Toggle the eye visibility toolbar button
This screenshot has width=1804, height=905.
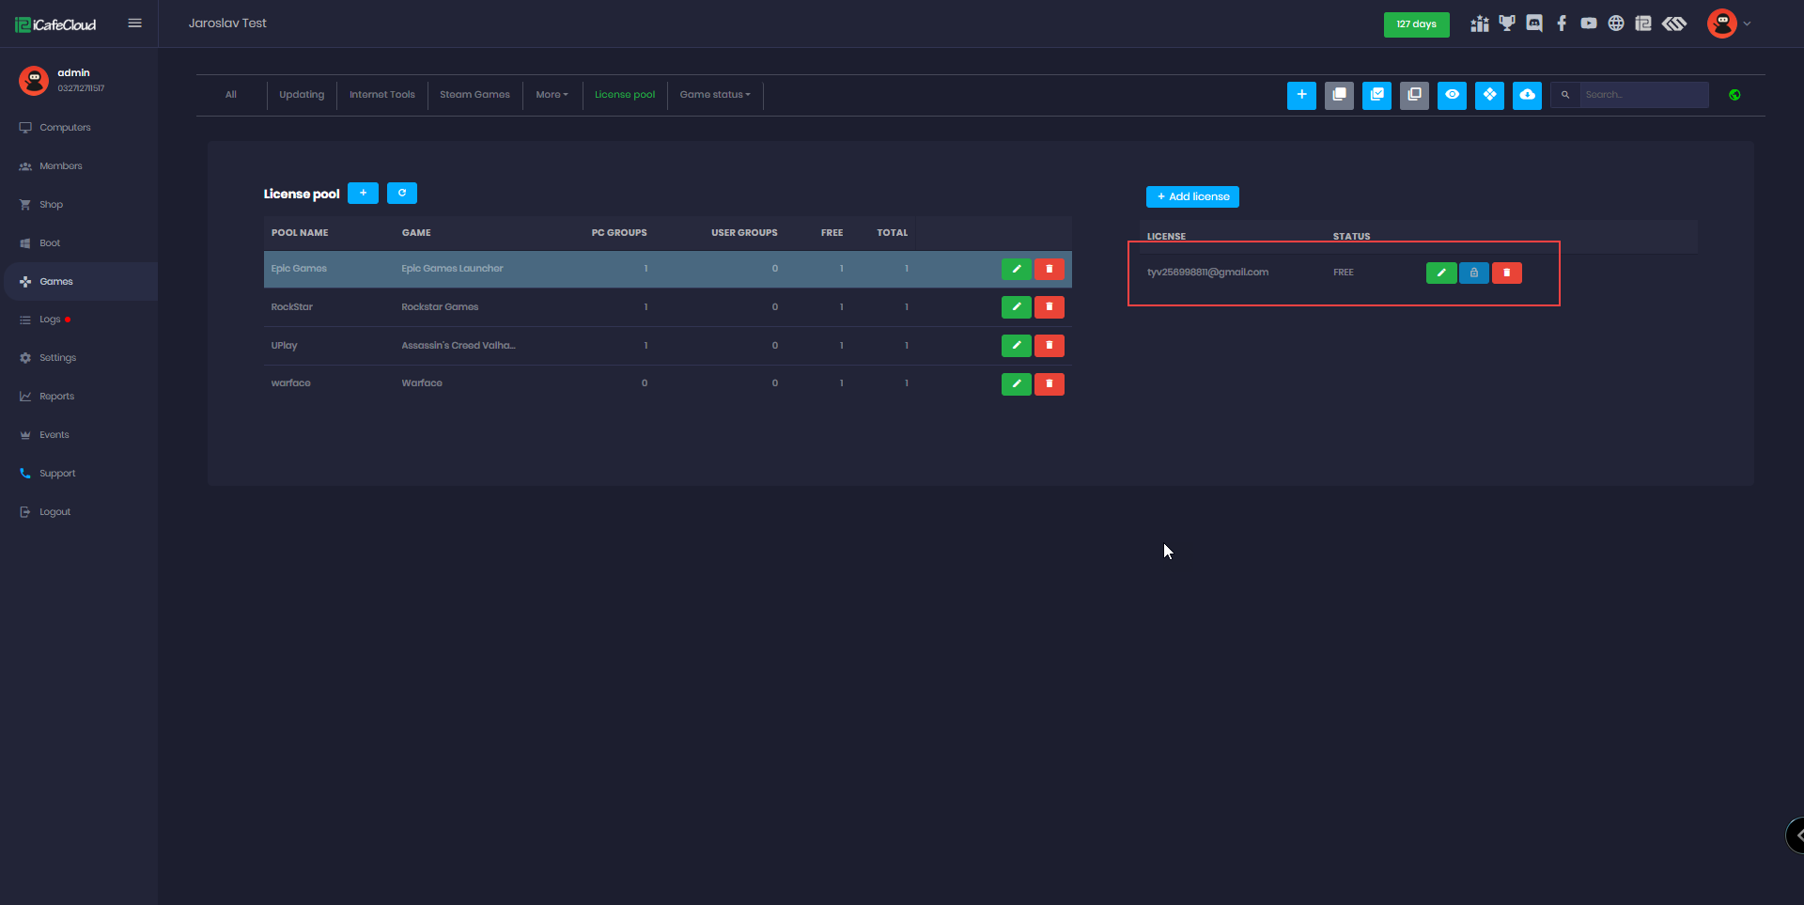1452,95
